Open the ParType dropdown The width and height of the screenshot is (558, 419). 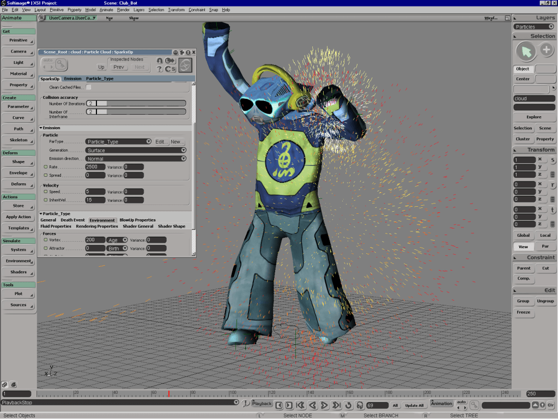(118, 141)
